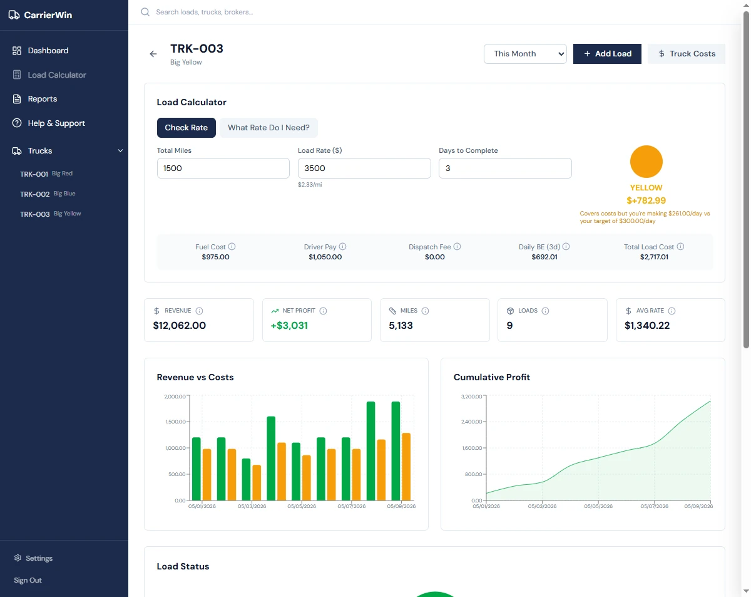Go back using the left arrow
Image resolution: width=751 pixels, height=597 pixels.
153,54
